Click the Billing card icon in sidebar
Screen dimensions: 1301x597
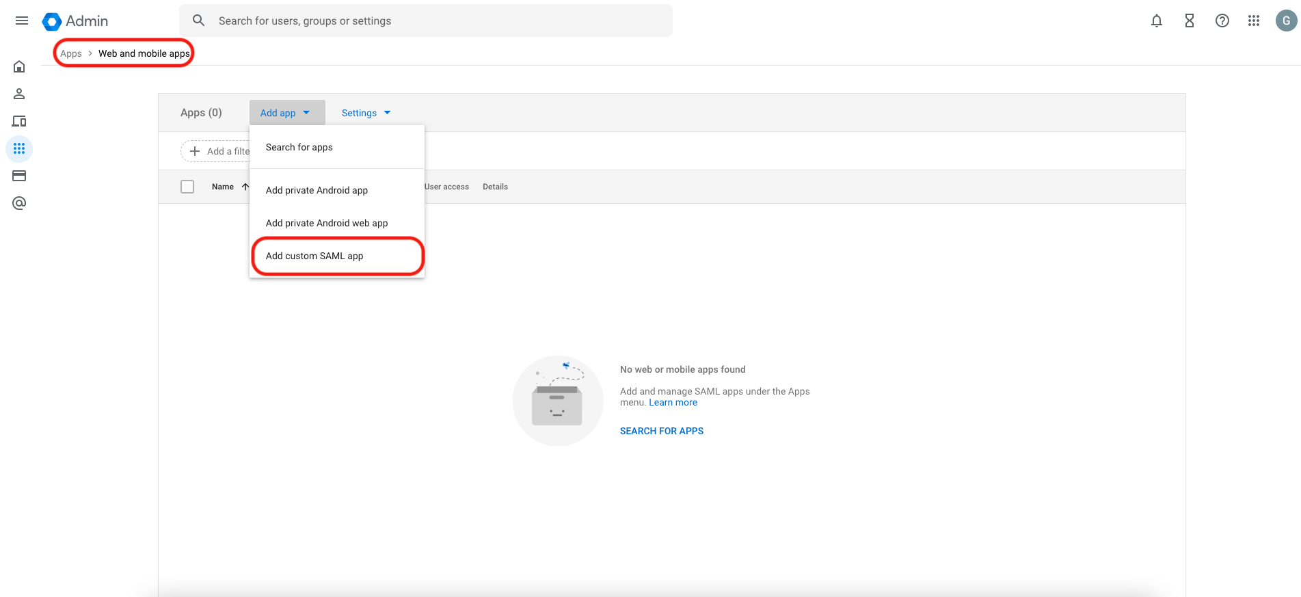point(19,176)
